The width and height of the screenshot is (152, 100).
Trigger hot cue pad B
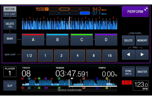pyautogui.click(x=57, y=39)
